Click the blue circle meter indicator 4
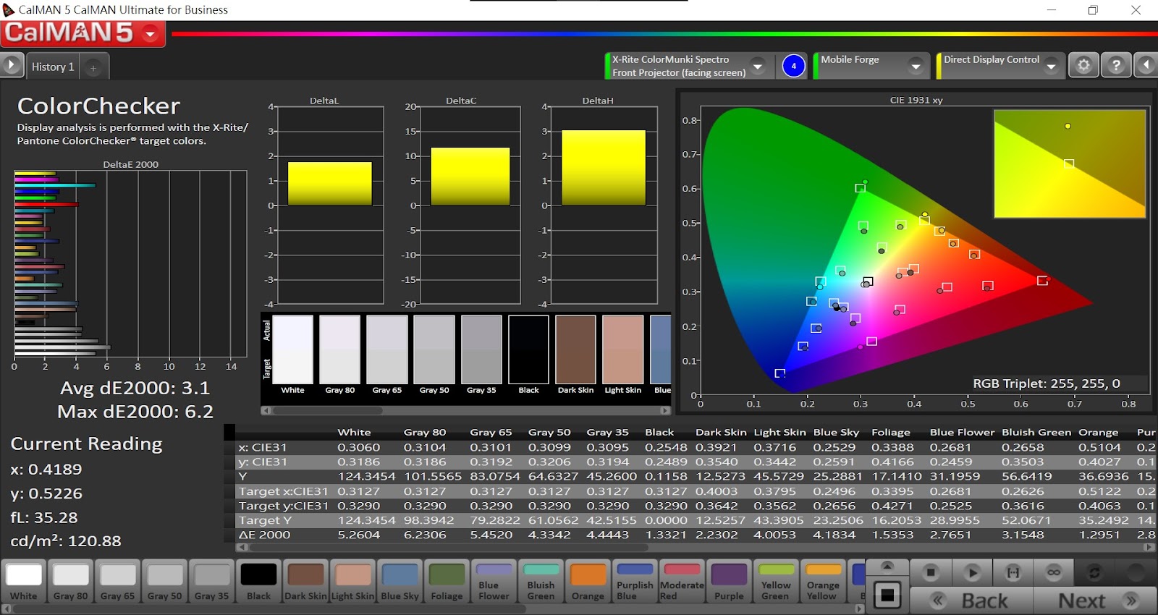This screenshot has height=615, width=1158. (793, 66)
